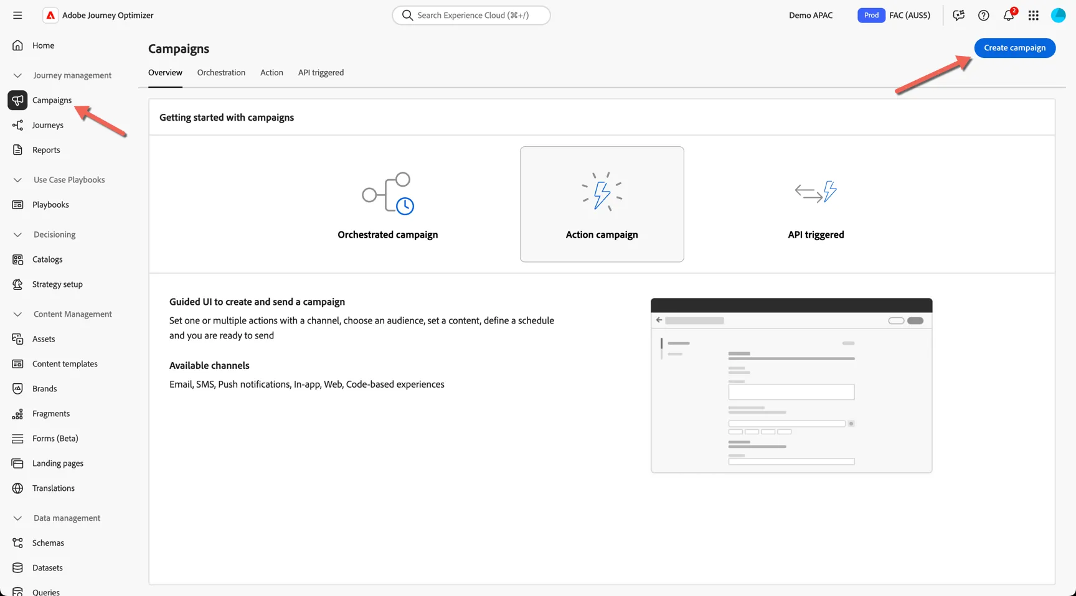Click the Brands icon
Viewport: 1076px width, 596px height.
coord(17,389)
